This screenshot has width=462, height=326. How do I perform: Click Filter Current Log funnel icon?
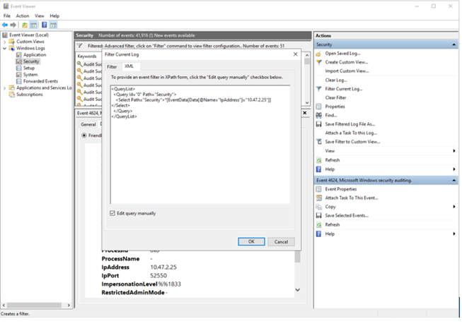tap(318, 89)
